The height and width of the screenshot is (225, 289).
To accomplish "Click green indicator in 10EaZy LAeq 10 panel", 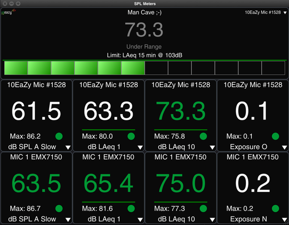I will [203, 136].
